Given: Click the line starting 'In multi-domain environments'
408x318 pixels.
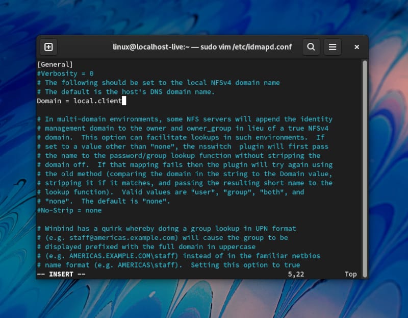Looking at the screenshot, I should (x=185, y=119).
